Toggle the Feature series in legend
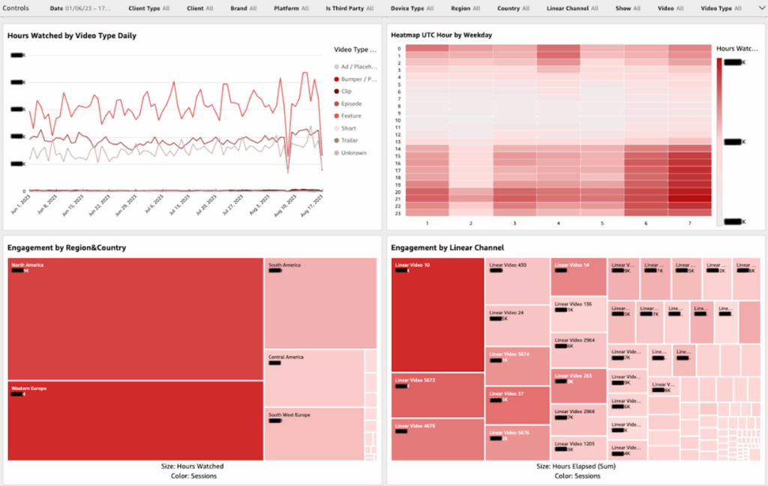The width and height of the screenshot is (768, 486). [351, 116]
